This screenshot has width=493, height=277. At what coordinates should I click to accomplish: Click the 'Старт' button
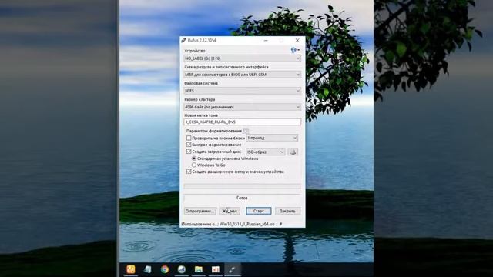pos(259,211)
